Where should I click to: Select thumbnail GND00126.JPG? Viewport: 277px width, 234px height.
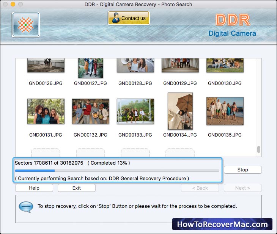click(x=46, y=66)
